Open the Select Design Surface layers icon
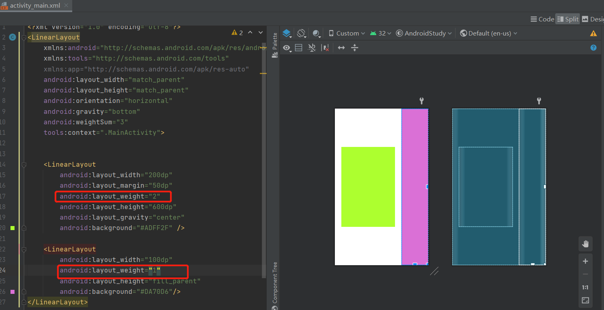Viewport: 604px width, 310px height. [286, 33]
